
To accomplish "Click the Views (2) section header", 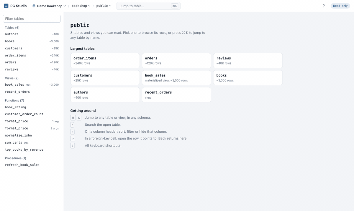I will 12,78.
